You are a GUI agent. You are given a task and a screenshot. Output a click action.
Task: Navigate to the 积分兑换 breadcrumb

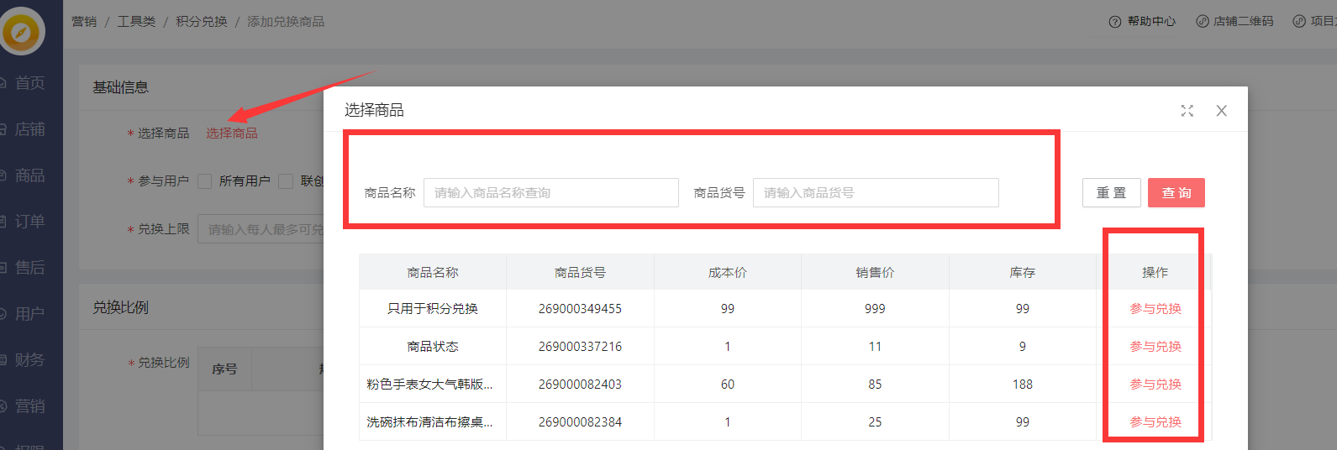pos(201,21)
